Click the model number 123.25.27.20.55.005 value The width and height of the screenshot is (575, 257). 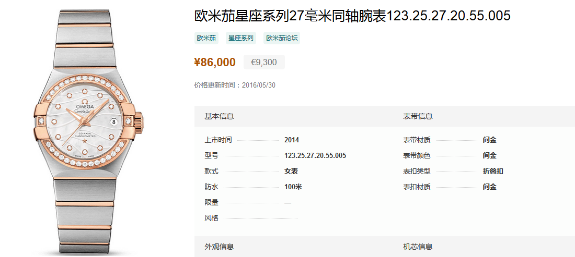point(315,156)
